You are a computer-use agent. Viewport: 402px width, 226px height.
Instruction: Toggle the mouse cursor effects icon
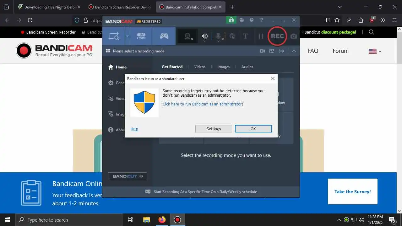point(232,36)
